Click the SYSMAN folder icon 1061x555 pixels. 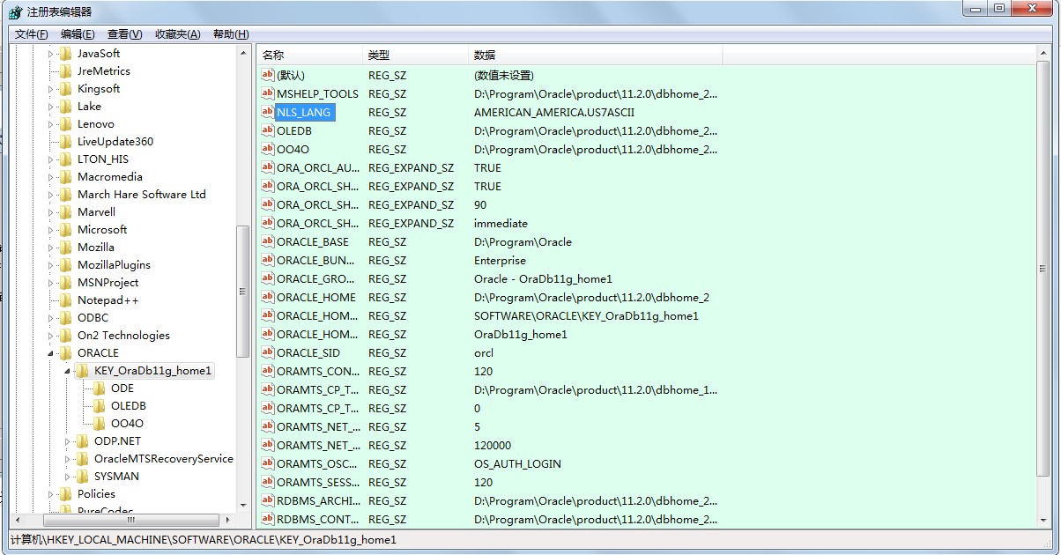pyautogui.click(x=82, y=476)
